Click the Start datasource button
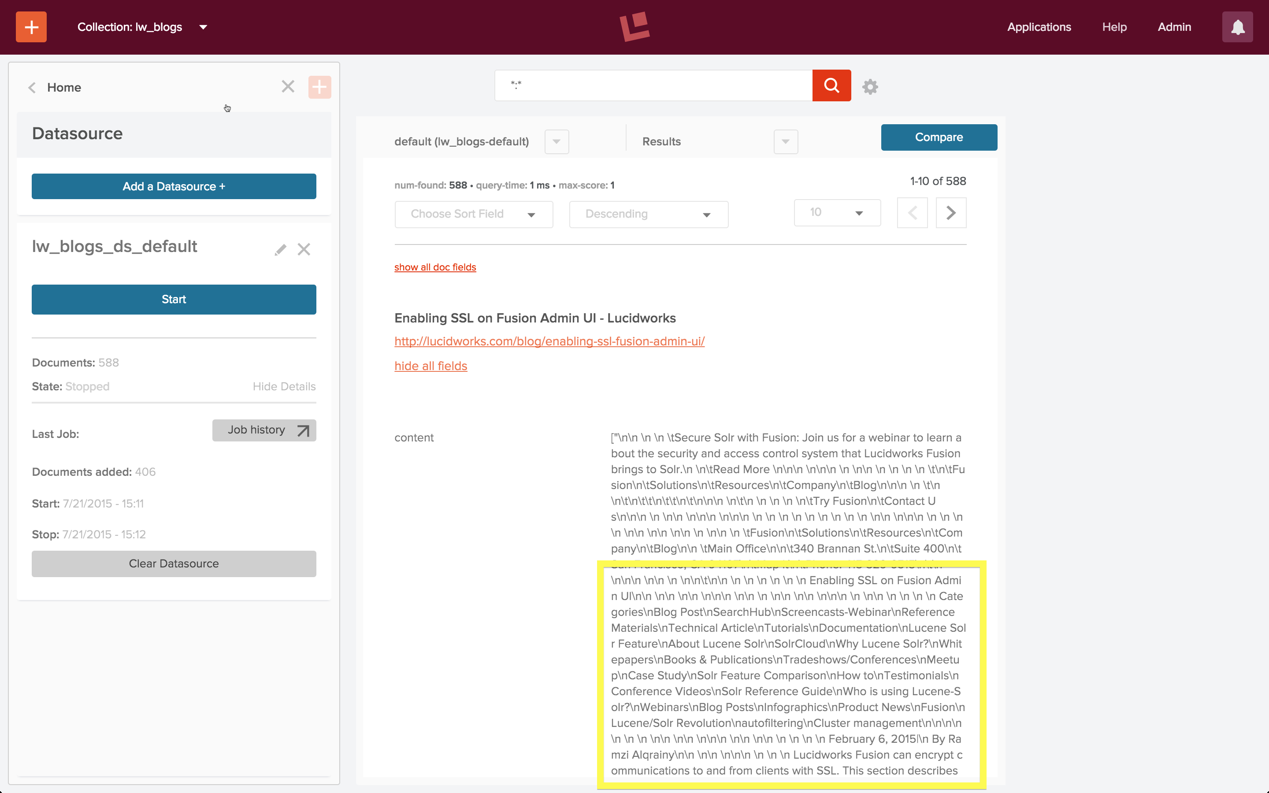Image resolution: width=1269 pixels, height=793 pixels. click(174, 299)
